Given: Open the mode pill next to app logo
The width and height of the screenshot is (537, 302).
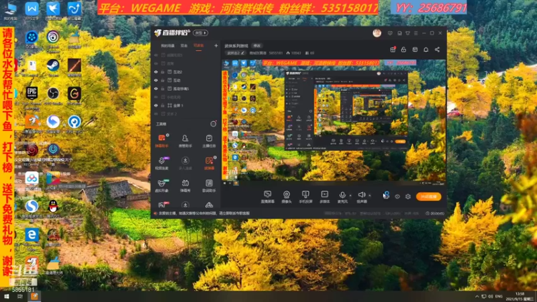Looking at the screenshot, I should point(201,33).
